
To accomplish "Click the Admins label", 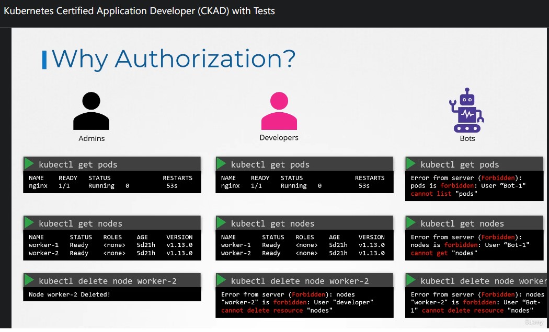I will tap(92, 138).
